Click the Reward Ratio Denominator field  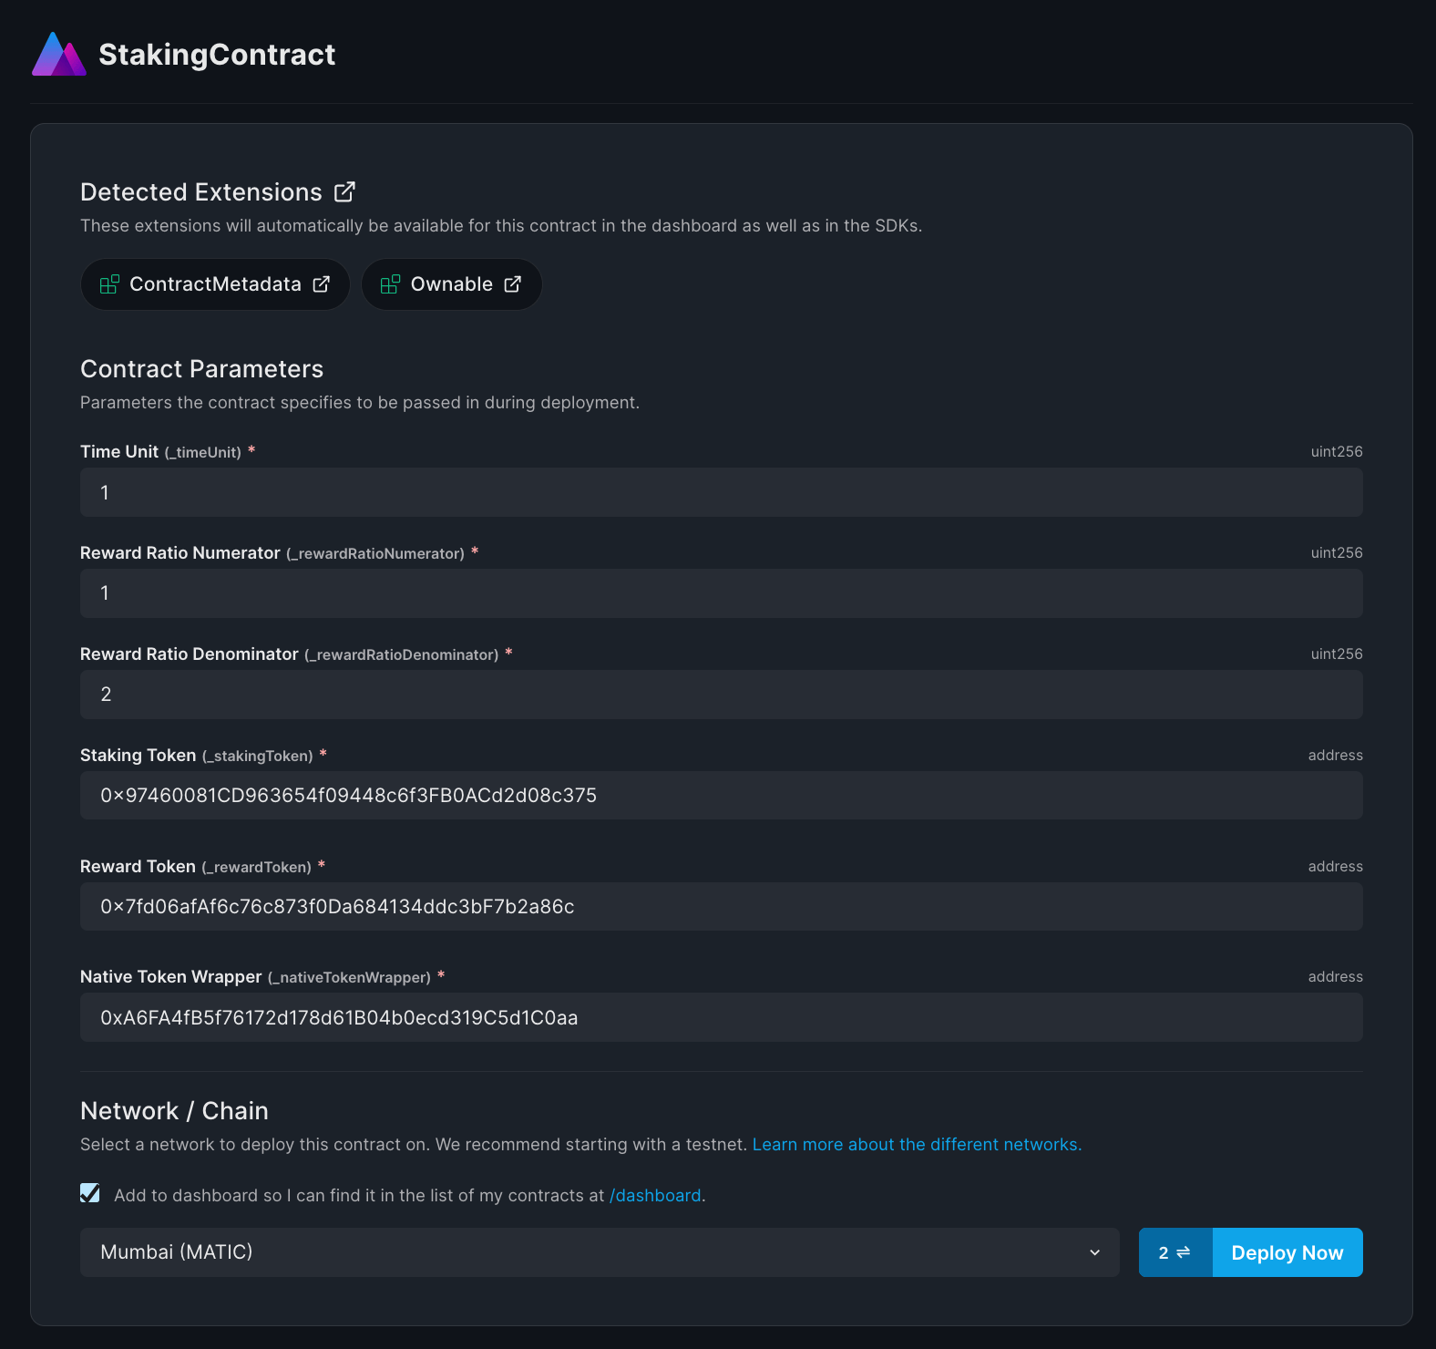tap(720, 694)
